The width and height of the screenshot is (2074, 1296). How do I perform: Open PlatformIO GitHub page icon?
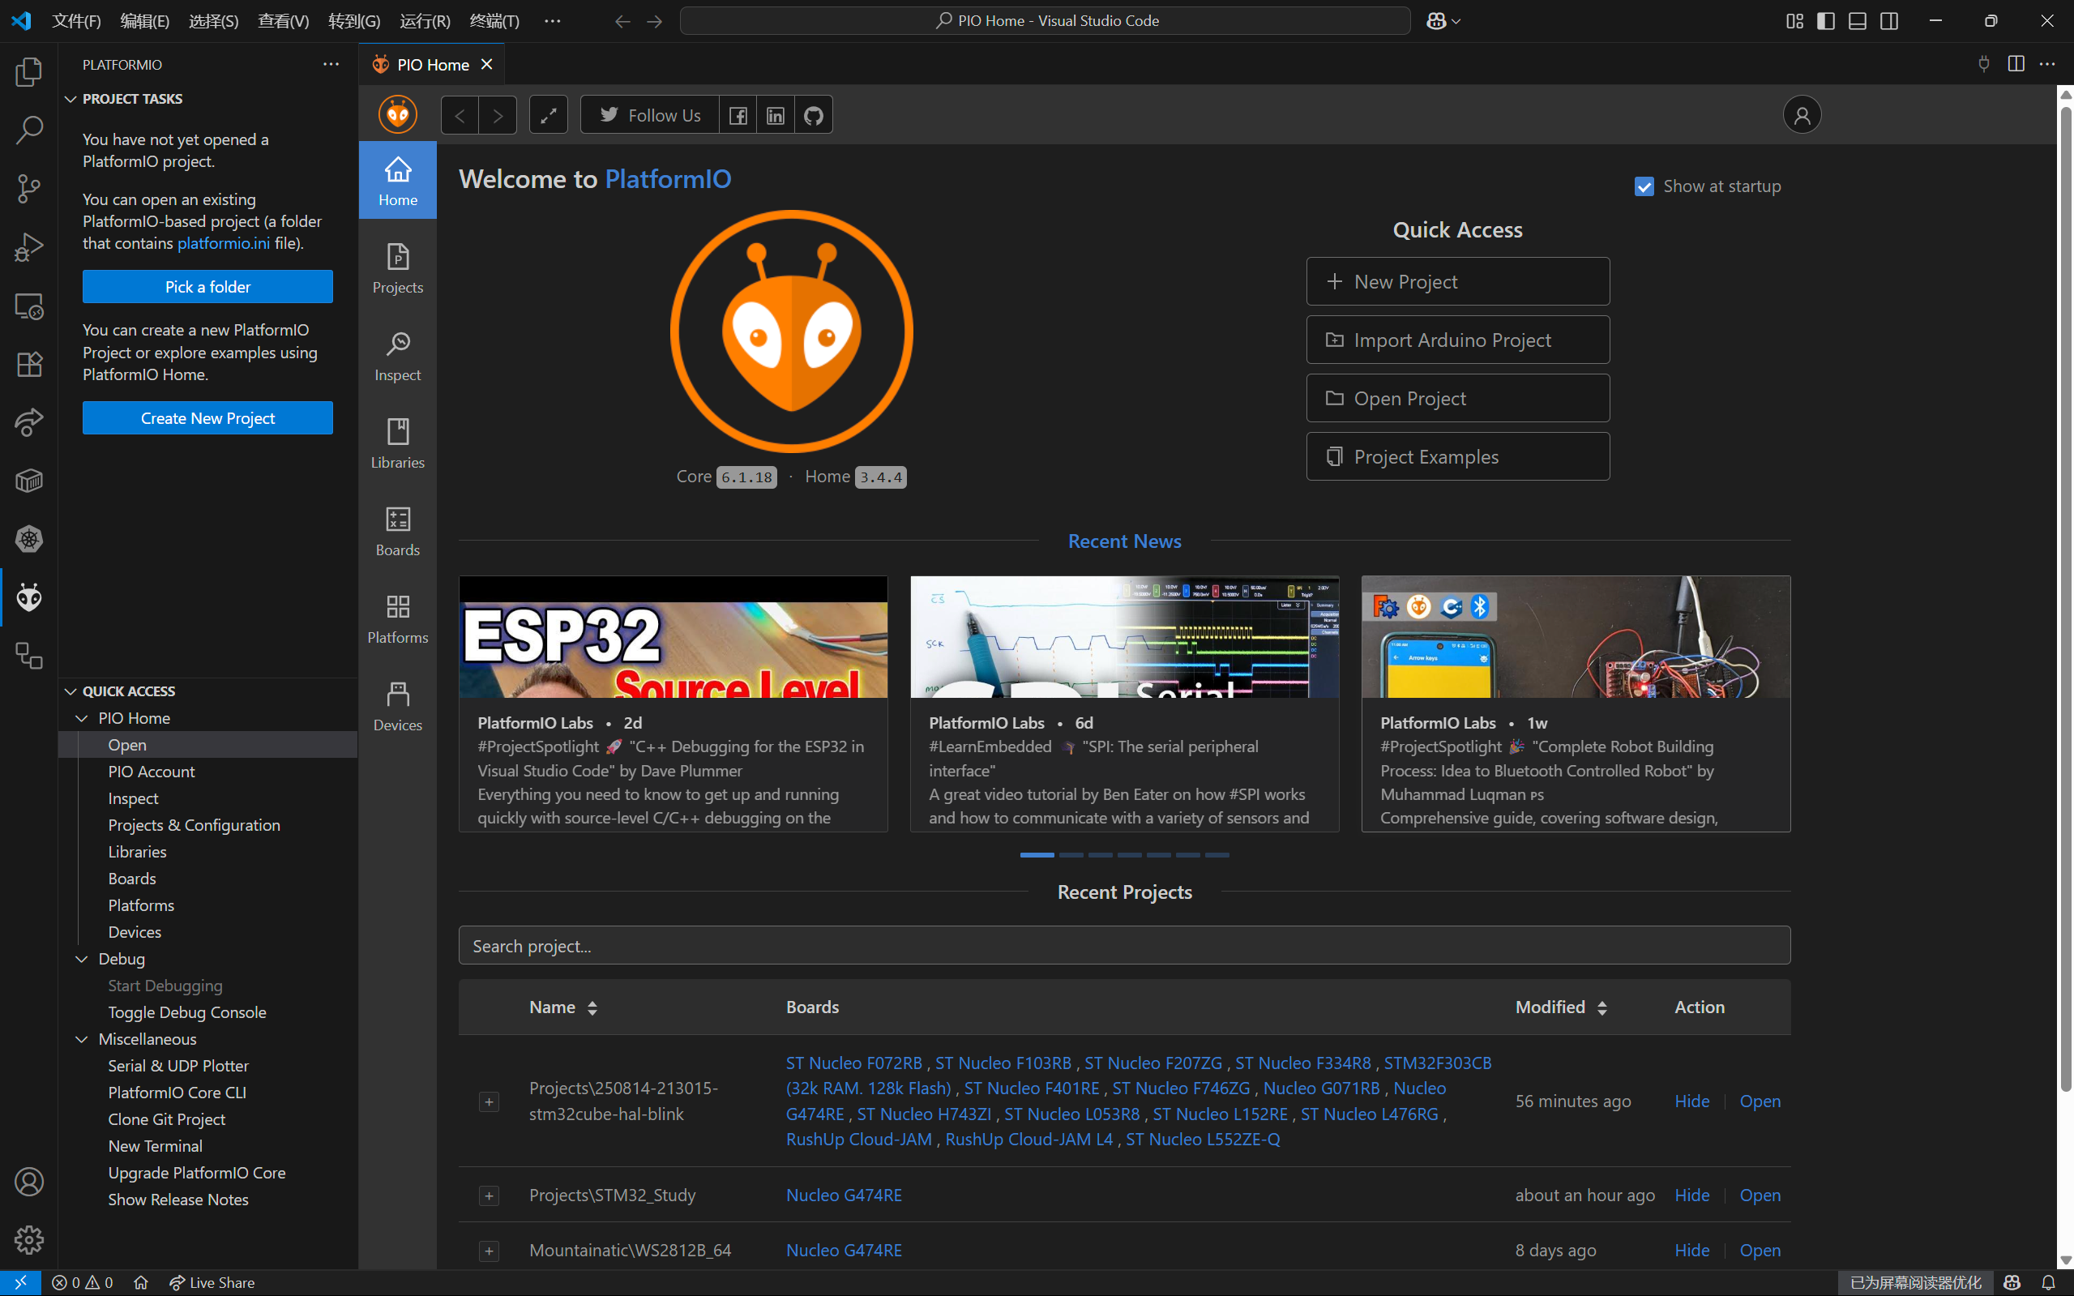tap(814, 115)
